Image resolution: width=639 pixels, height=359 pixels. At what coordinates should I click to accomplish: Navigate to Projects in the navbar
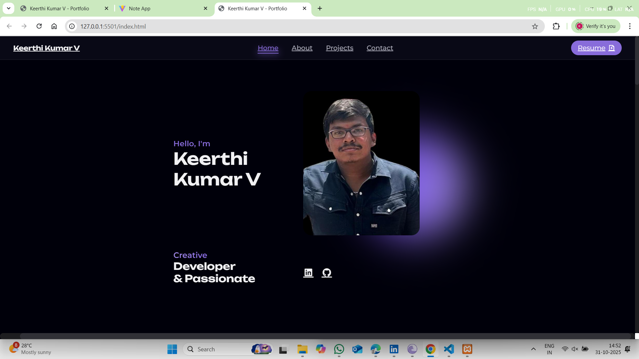point(339,48)
